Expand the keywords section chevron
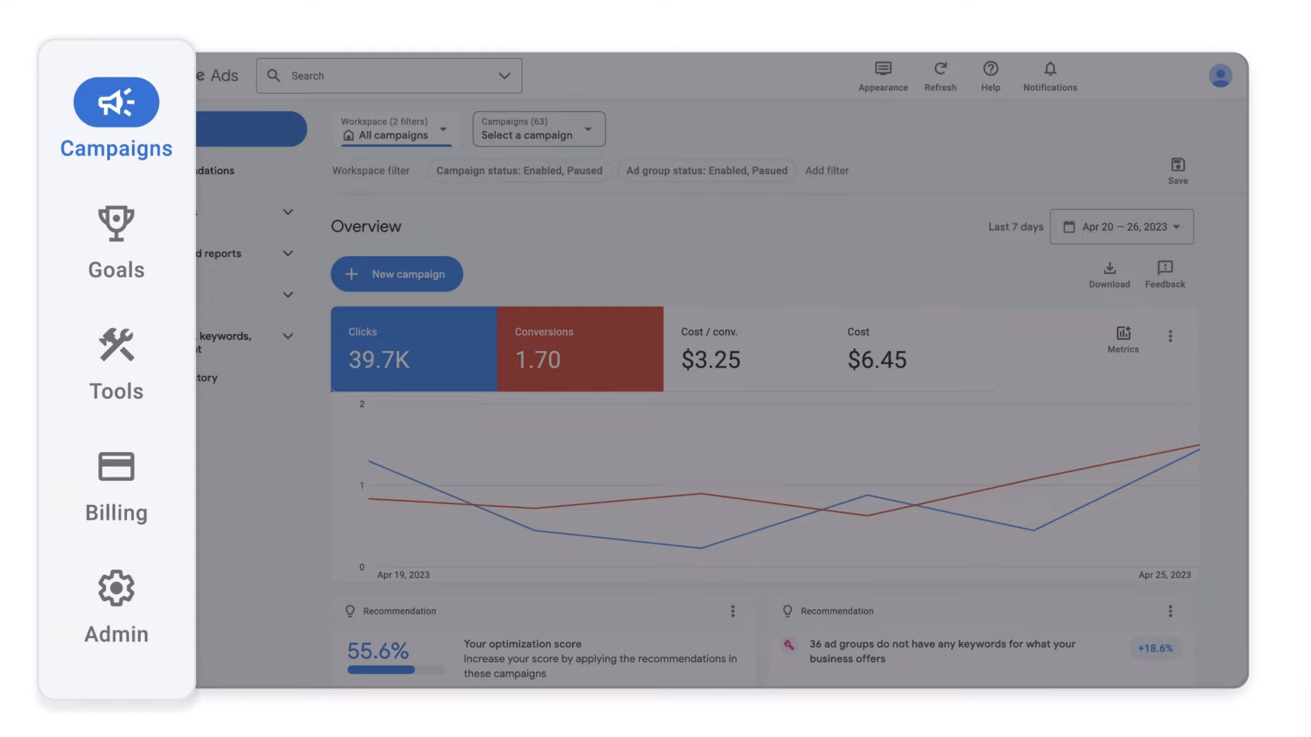The image size is (1311, 737). pos(288,336)
